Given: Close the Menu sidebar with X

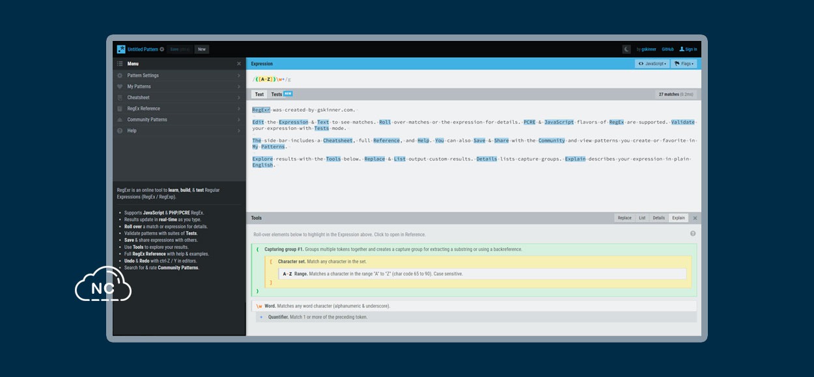Looking at the screenshot, I should (239, 64).
